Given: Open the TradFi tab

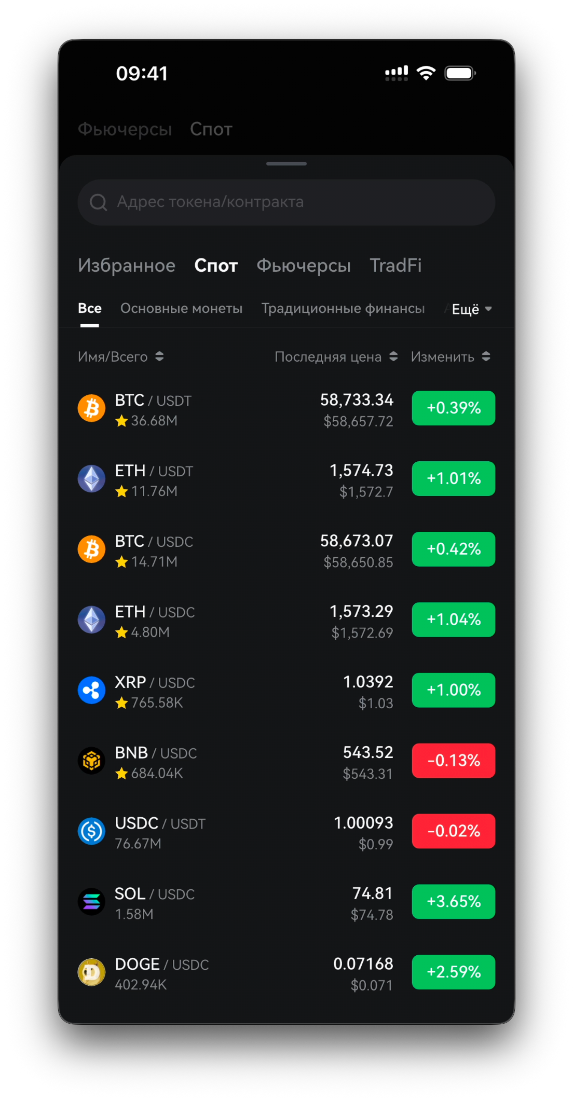Looking at the screenshot, I should 395,266.
